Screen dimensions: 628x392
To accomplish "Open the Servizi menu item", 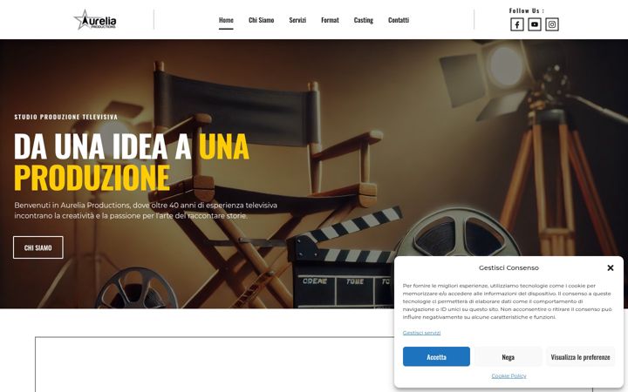I will tap(297, 20).
